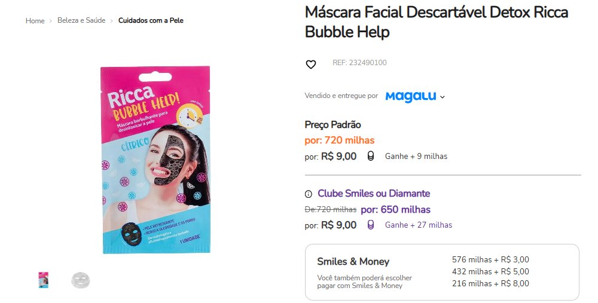Choose 432 milhas + R$ 5,00 option

point(490,272)
